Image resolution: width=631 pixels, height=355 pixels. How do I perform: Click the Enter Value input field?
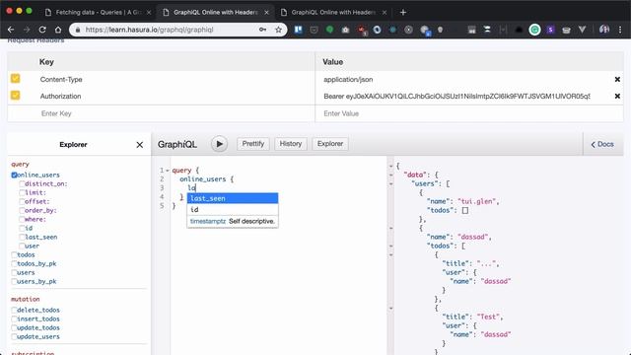coord(469,113)
